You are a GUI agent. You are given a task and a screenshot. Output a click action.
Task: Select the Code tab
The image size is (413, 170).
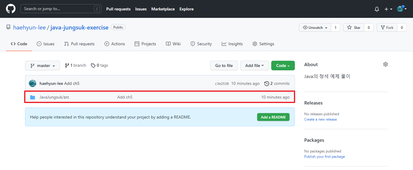19,44
